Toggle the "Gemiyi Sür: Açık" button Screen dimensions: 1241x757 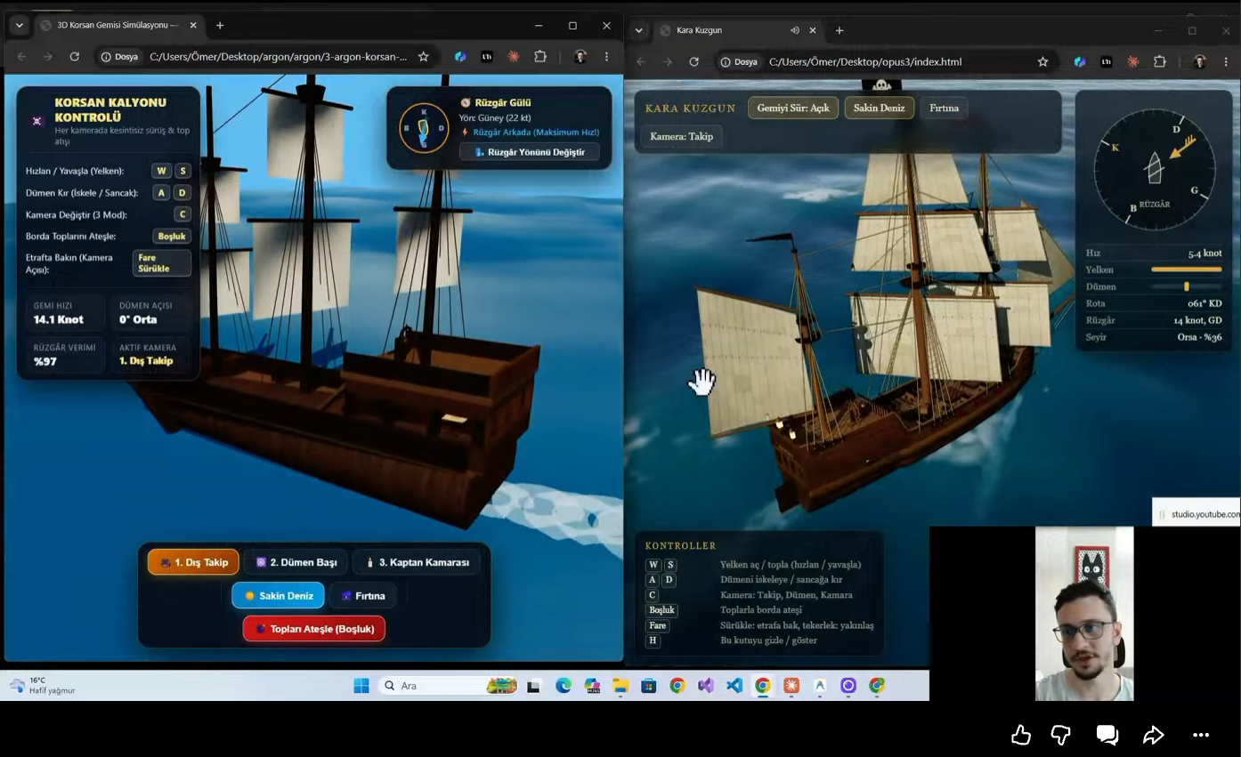(793, 108)
